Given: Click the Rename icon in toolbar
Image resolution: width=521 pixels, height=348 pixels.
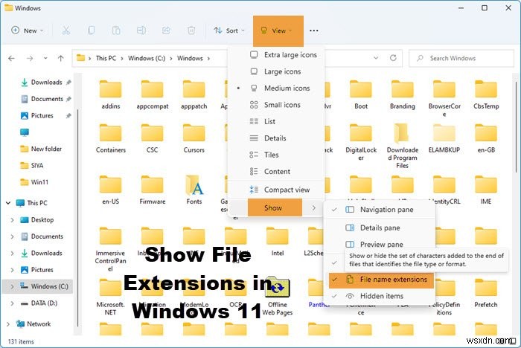Looking at the screenshot, I should click(x=141, y=30).
